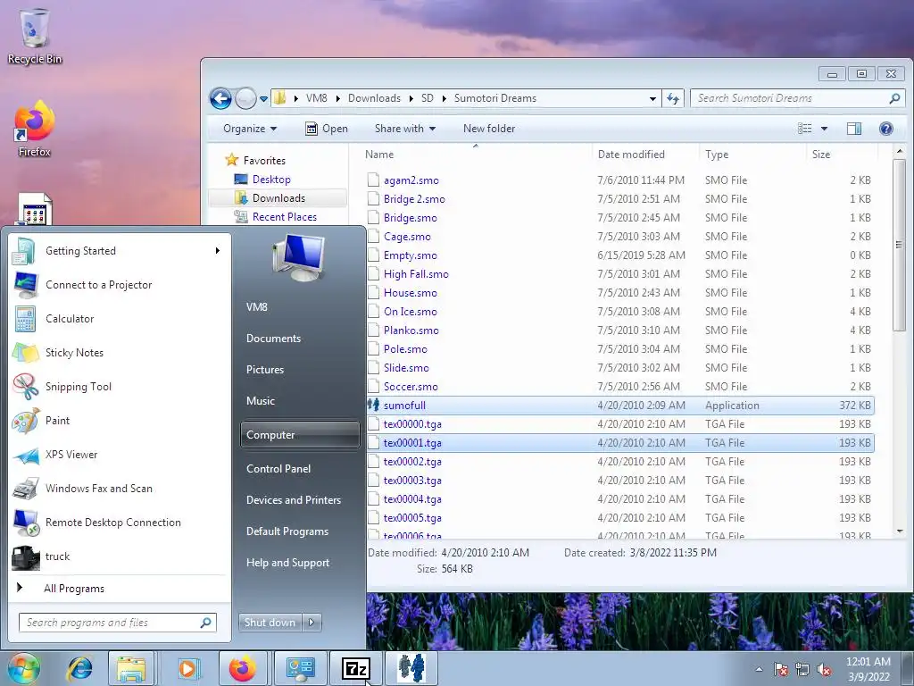Show the preview pane icon
Screen dimensions: 914x686
(854, 129)
